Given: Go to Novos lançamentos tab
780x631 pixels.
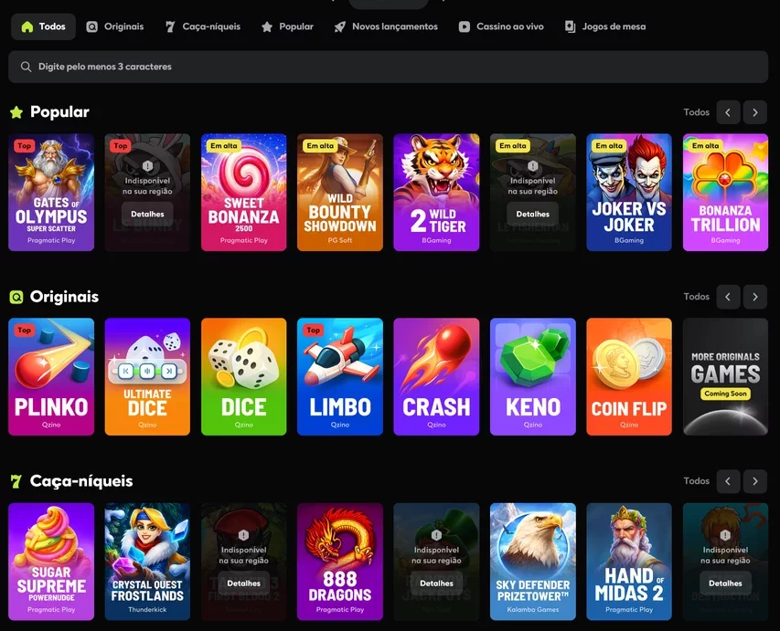Looking at the screenshot, I should [x=386, y=26].
